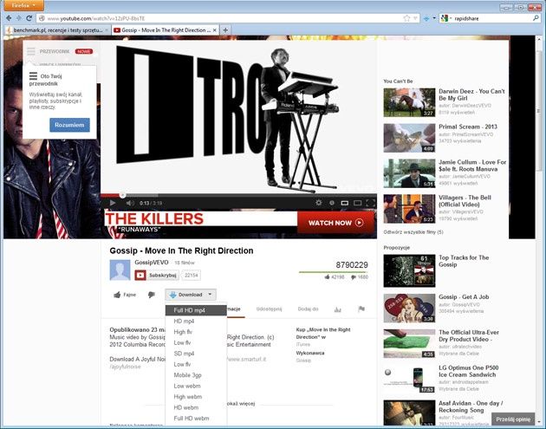Open the Firefox menu button
Image resolution: width=546 pixels, height=429 pixels.
23,5
